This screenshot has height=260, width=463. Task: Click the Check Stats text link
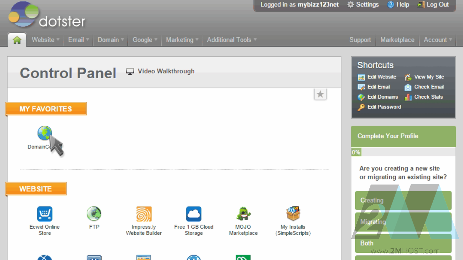click(x=428, y=97)
